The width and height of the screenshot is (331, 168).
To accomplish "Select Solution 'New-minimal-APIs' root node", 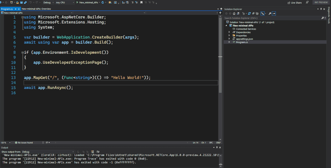I will tap(252, 22).
